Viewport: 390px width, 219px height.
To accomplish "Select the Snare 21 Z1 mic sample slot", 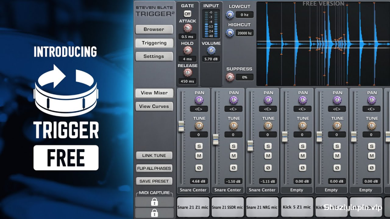I will click(x=193, y=207).
